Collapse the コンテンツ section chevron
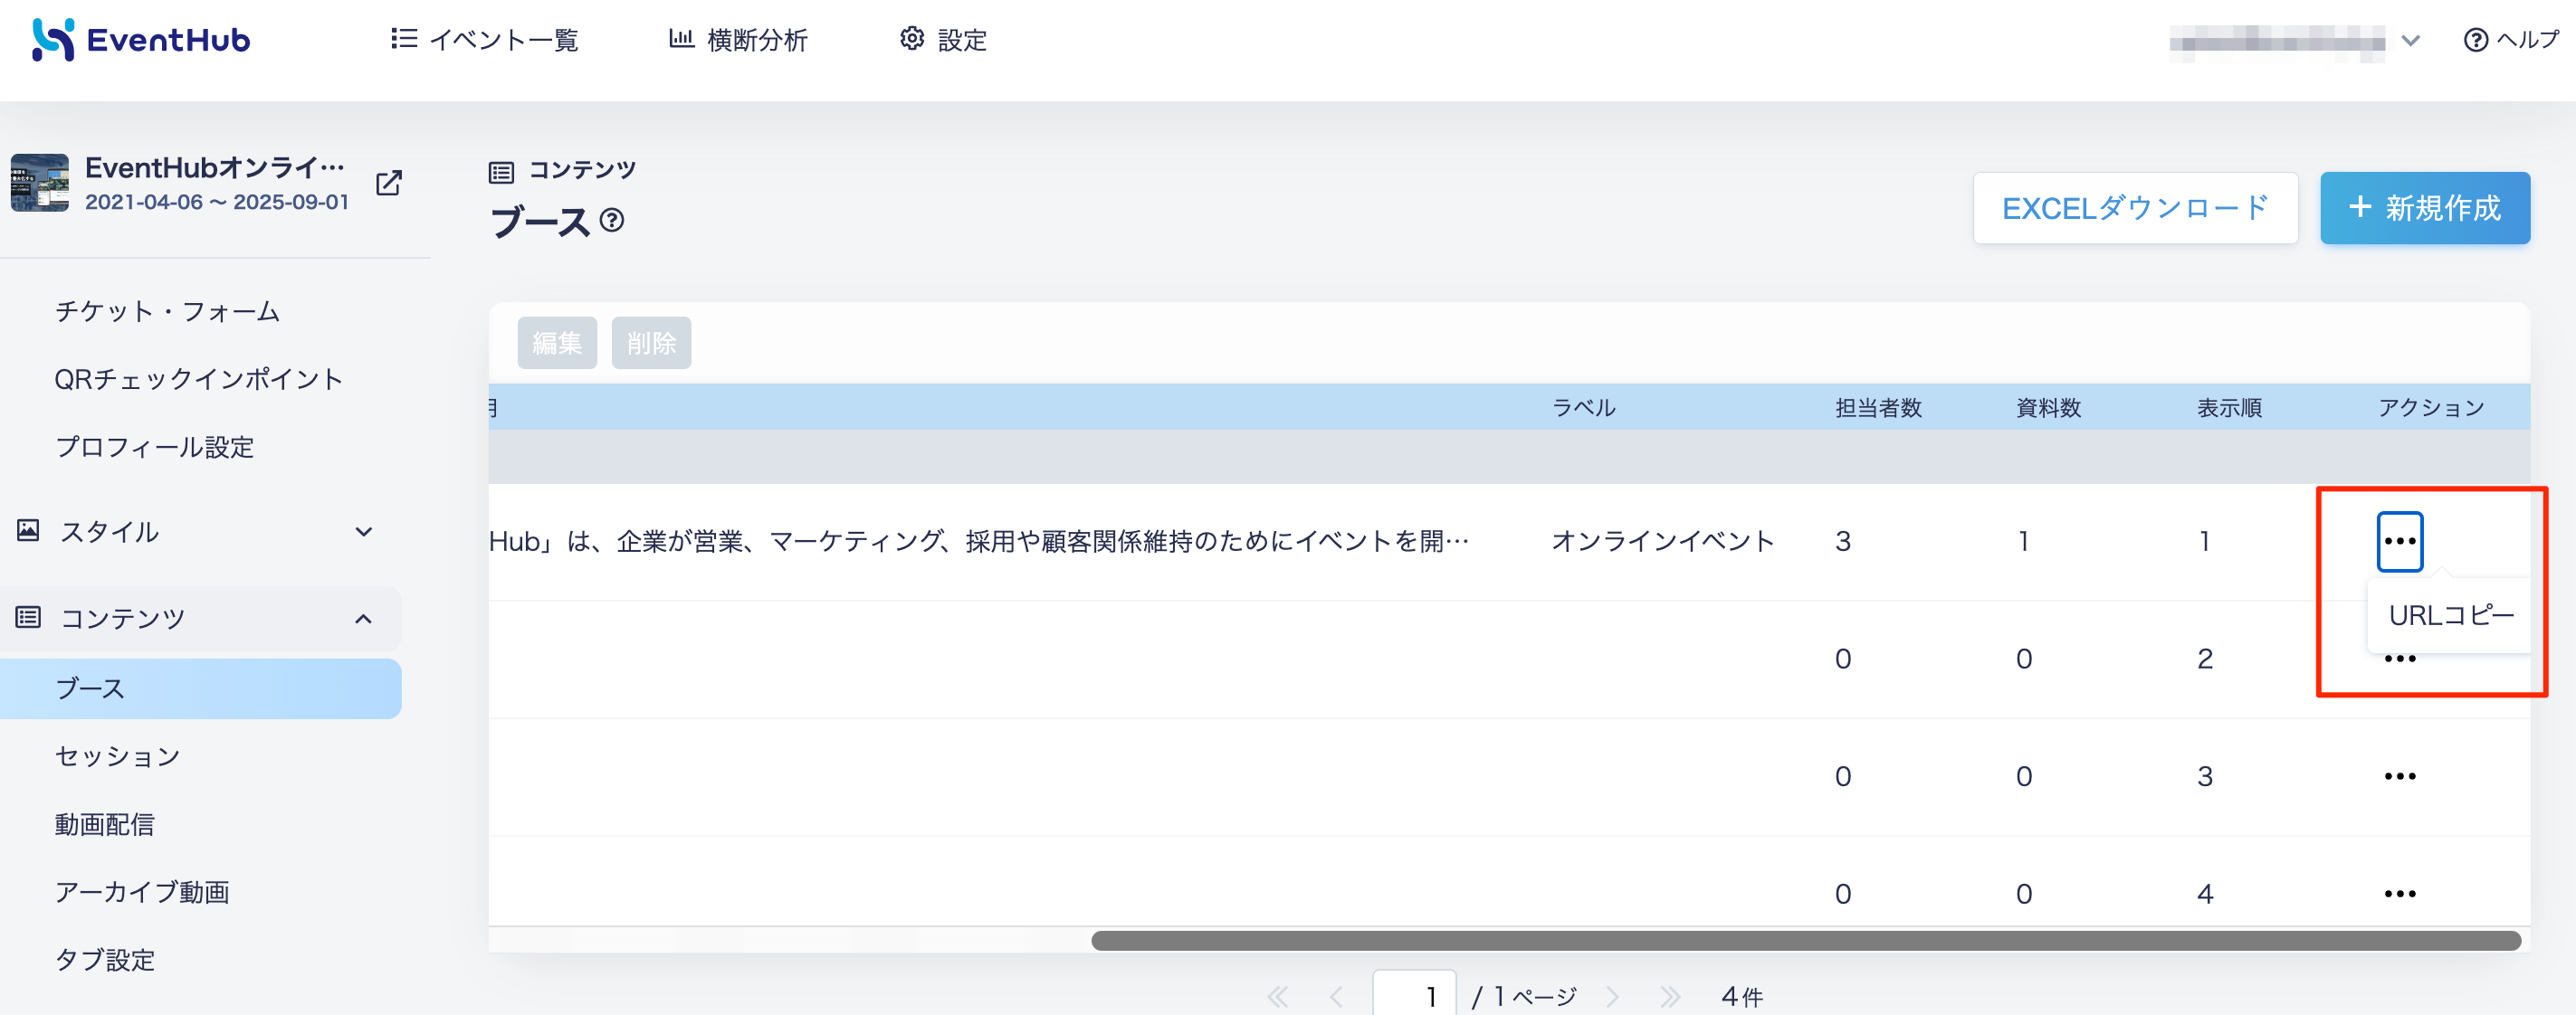Image resolution: width=2576 pixels, height=1015 pixels. tap(364, 619)
